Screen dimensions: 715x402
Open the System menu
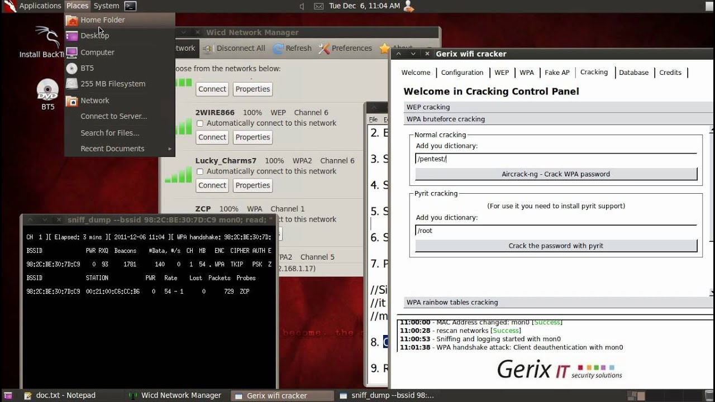click(x=106, y=6)
